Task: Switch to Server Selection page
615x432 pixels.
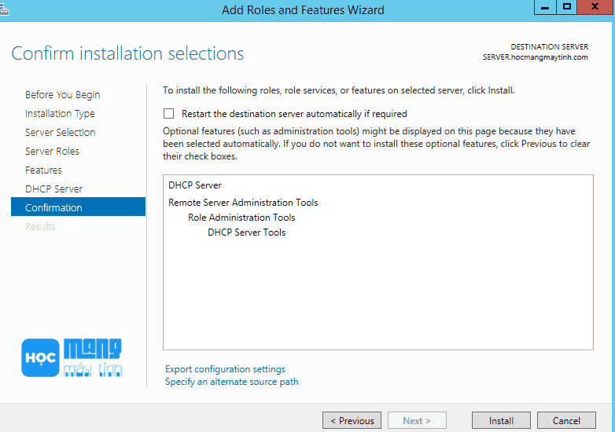Action: pyautogui.click(x=60, y=133)
